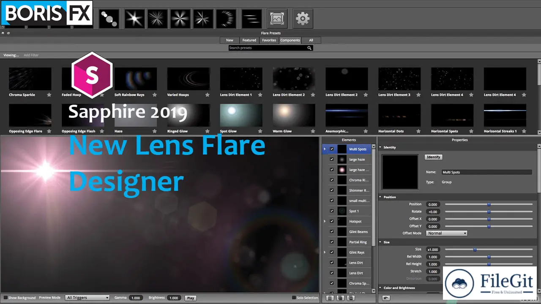
Task: Open the Offset Mode Normal dropdown
Action: (x=447, y=233)
